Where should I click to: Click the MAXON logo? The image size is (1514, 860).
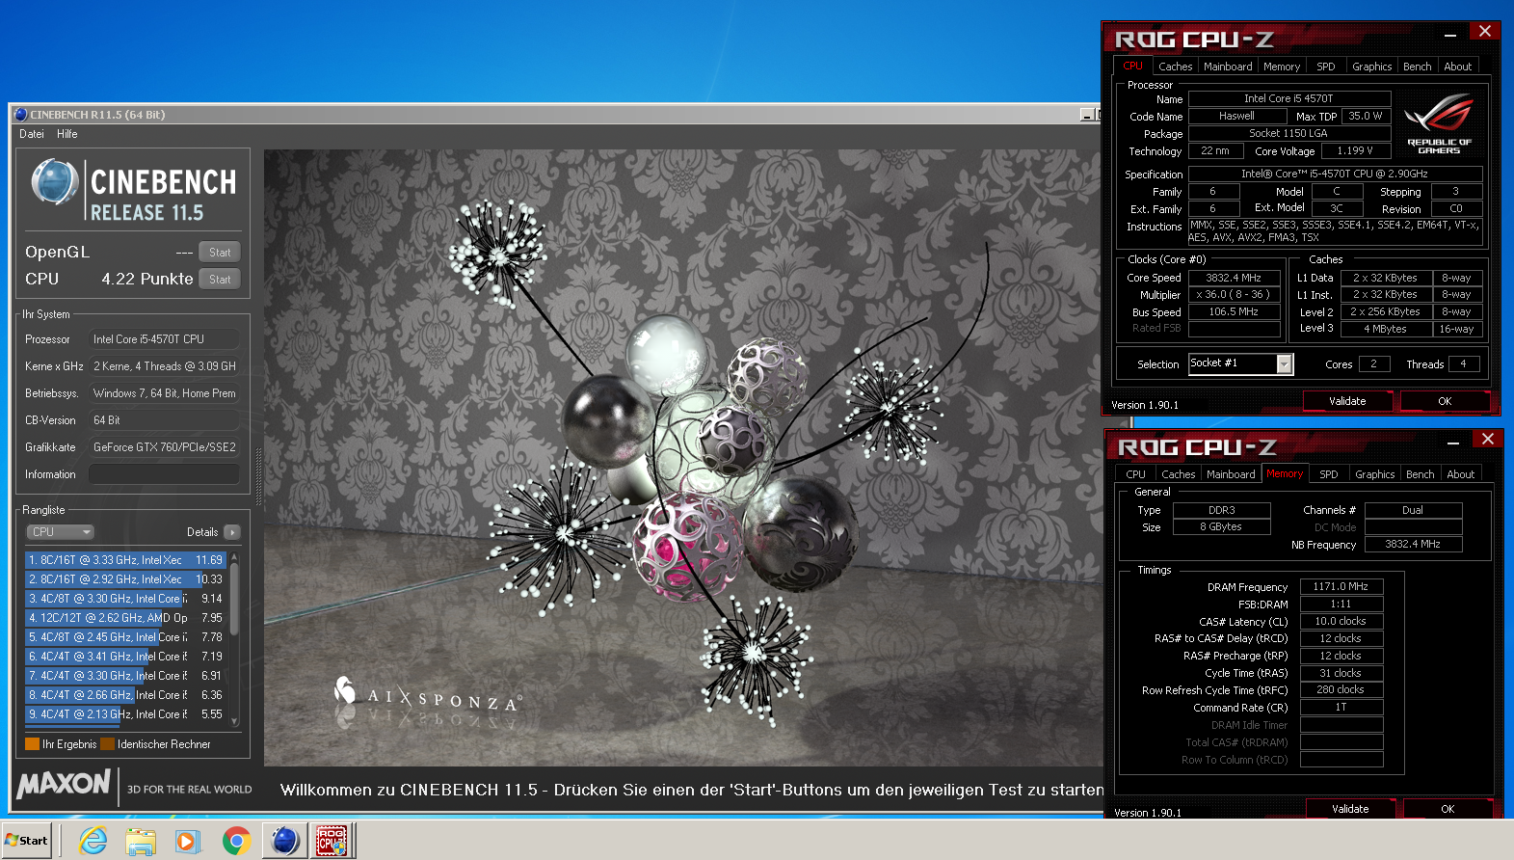click(x=64, y=784)
